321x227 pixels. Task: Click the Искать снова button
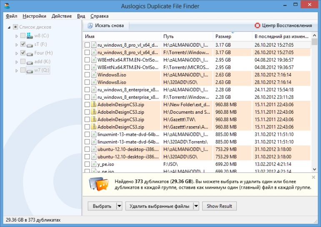pos(106,25)
